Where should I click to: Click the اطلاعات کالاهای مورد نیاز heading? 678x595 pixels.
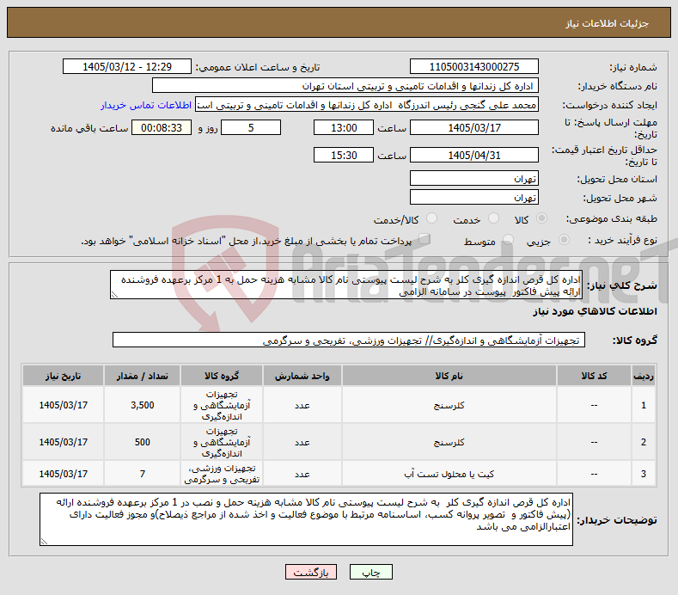click(x=595, y=311)
